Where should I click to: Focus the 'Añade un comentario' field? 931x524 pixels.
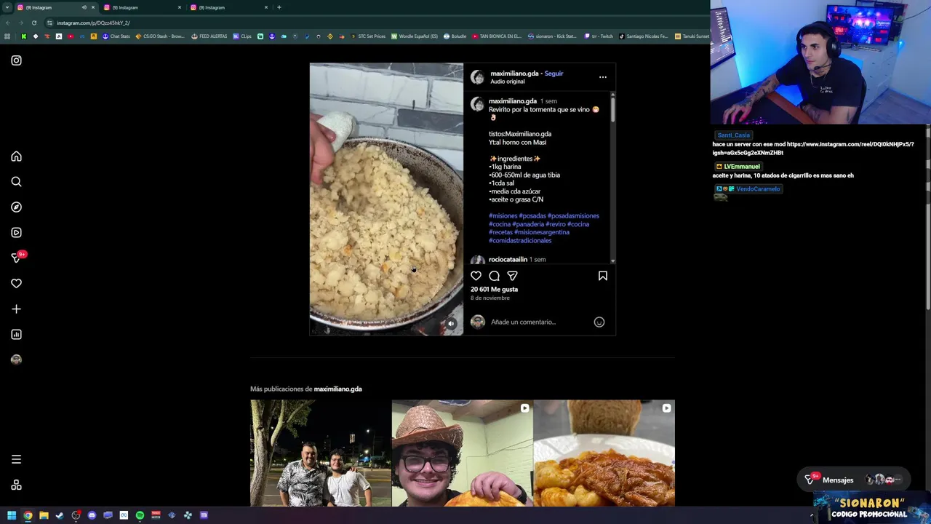click(538, 322)
